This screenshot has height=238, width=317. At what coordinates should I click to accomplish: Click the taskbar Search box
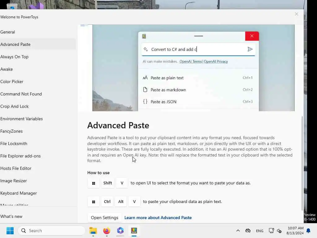[x=52, y=231]
